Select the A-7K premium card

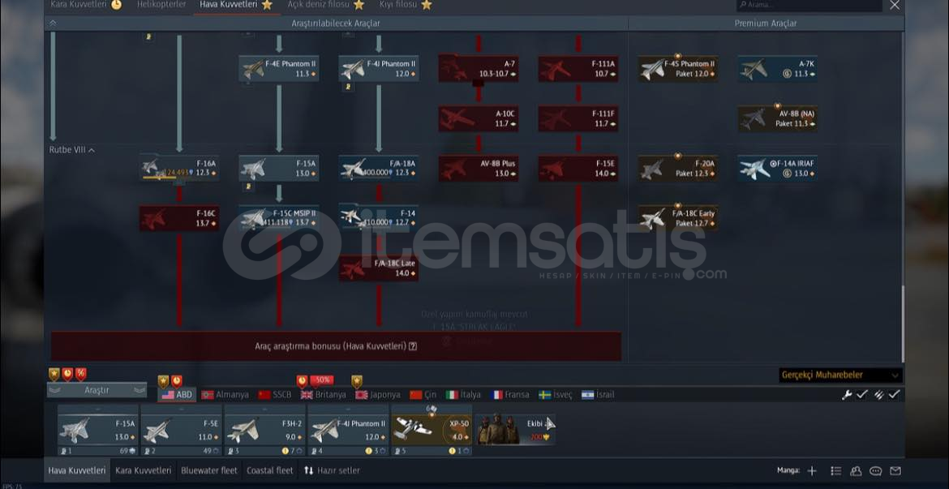[x=778, y=68]
